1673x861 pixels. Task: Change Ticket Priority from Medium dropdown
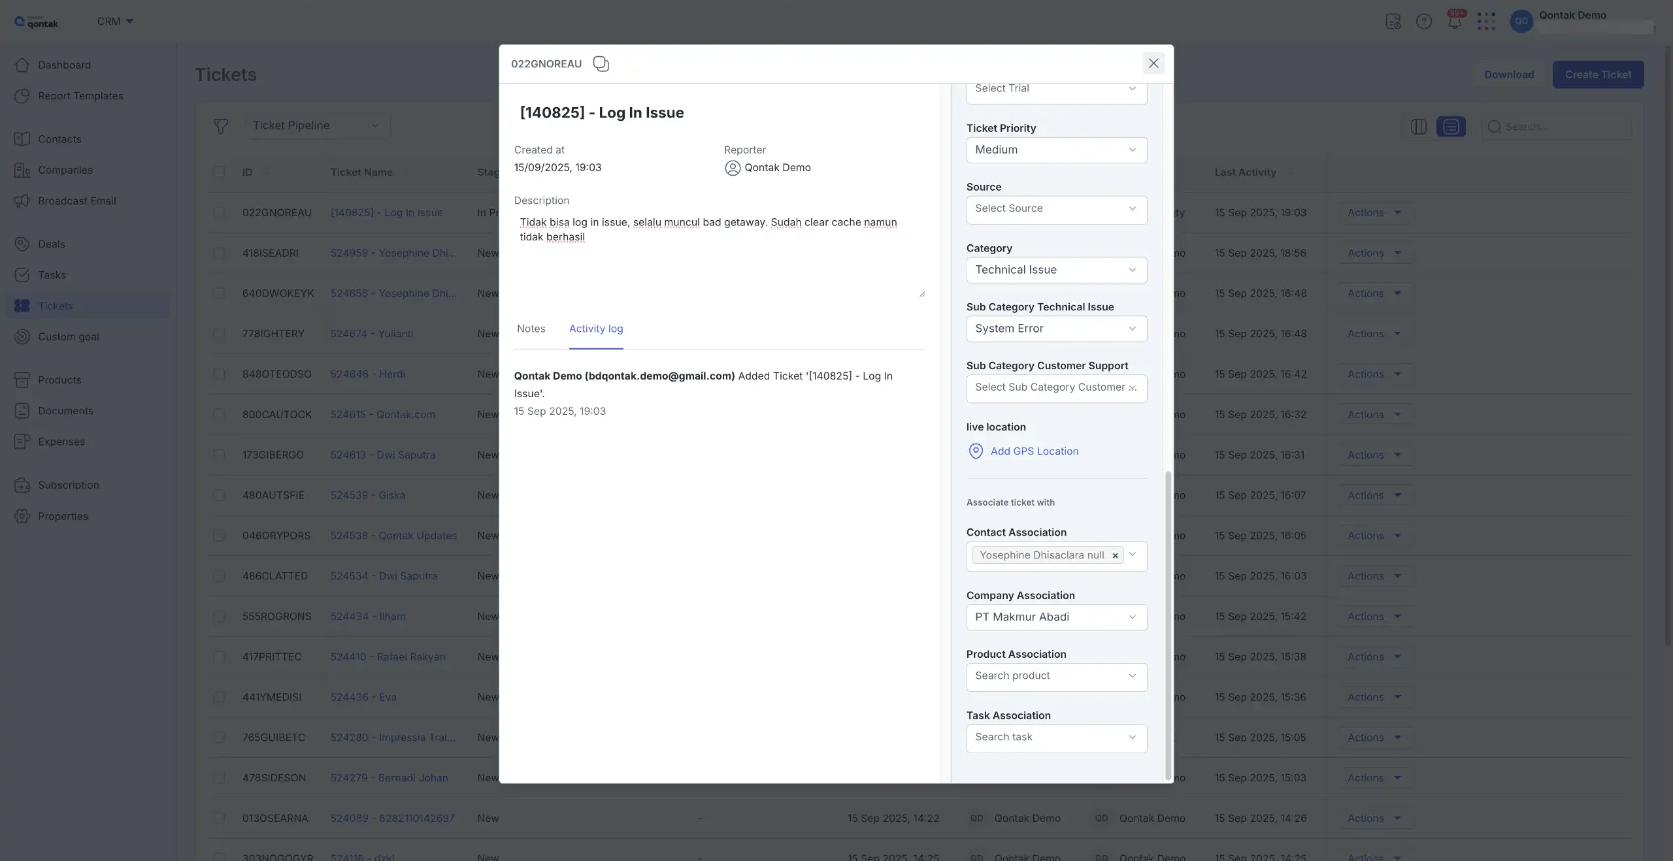(x=1056, y=150)
